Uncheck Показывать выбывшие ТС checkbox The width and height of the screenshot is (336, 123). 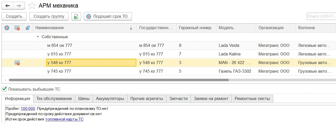[x=4, y=89]
